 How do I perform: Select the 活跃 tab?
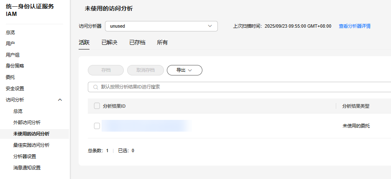(x=84, y=42)
